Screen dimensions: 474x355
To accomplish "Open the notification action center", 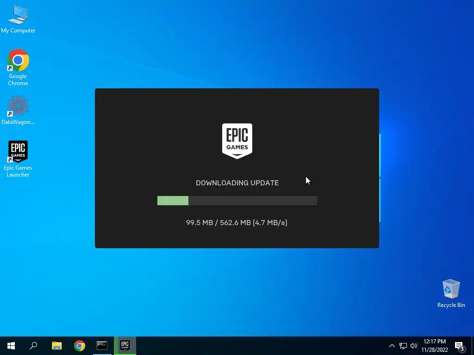I will coord(460,346).
